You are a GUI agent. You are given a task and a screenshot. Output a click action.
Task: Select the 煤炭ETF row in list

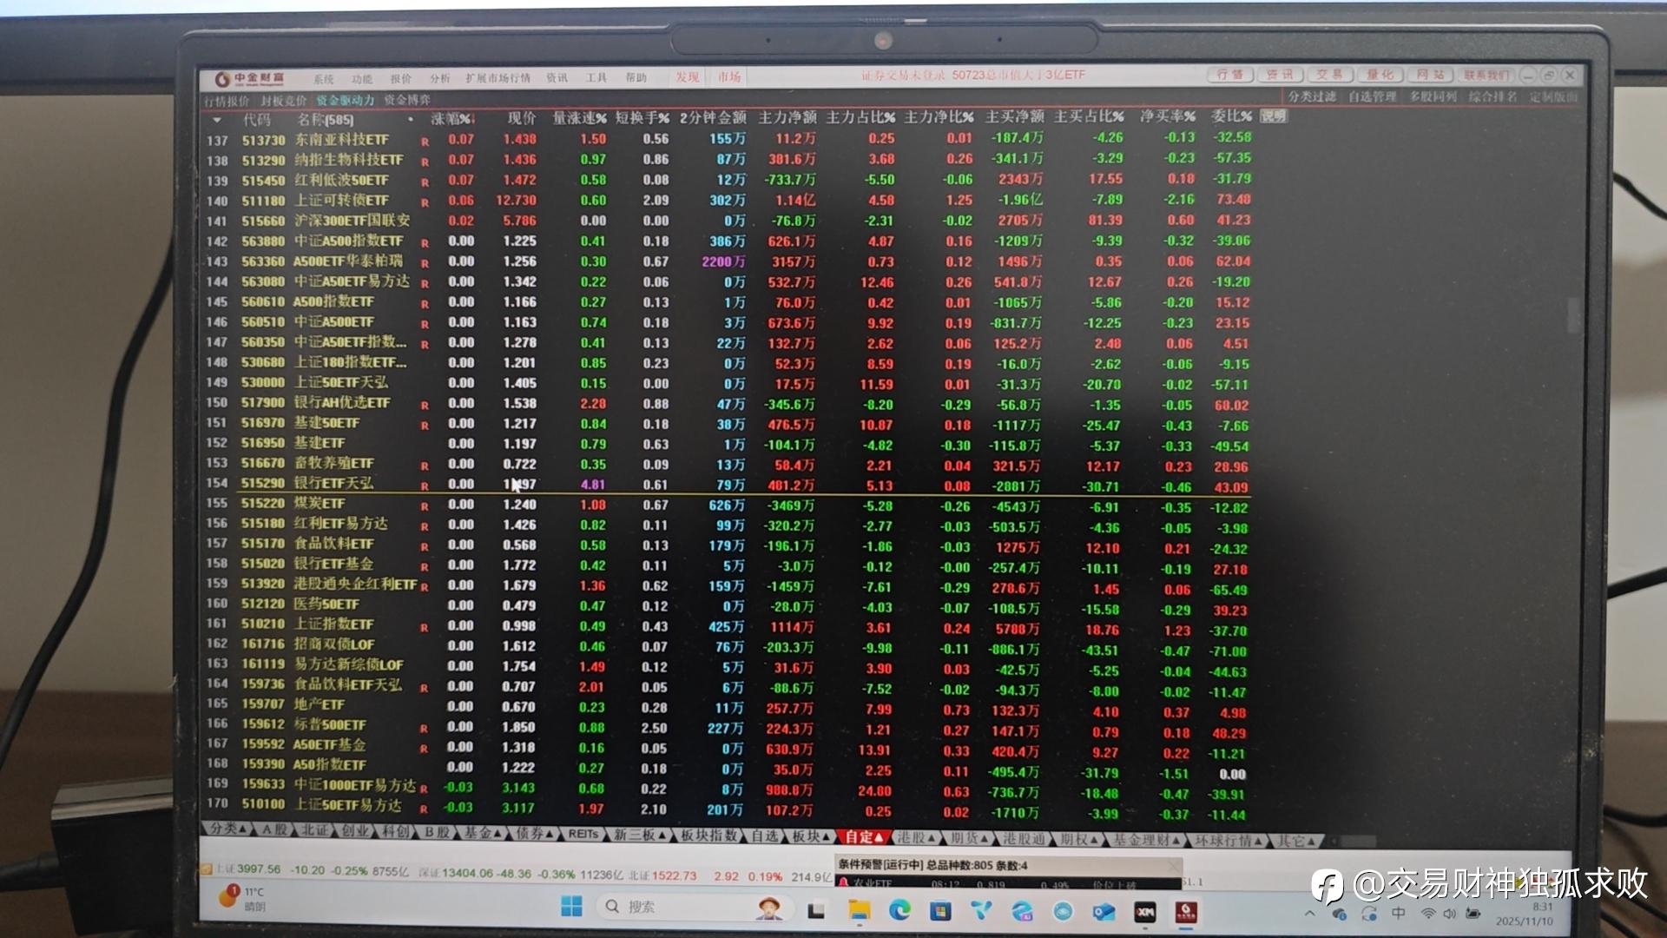tap(320, 504)
